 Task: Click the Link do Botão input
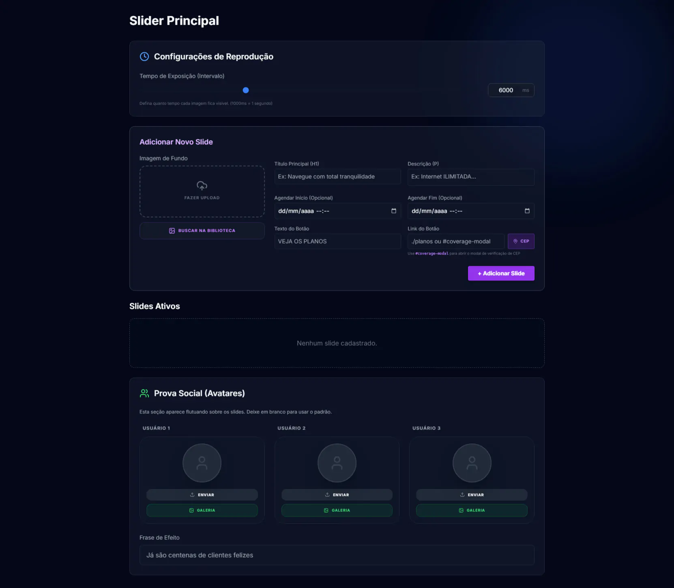point(455,242)
